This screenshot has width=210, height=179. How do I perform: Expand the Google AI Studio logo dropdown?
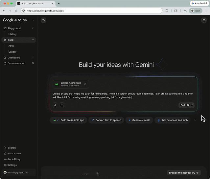tap(33, 20)
